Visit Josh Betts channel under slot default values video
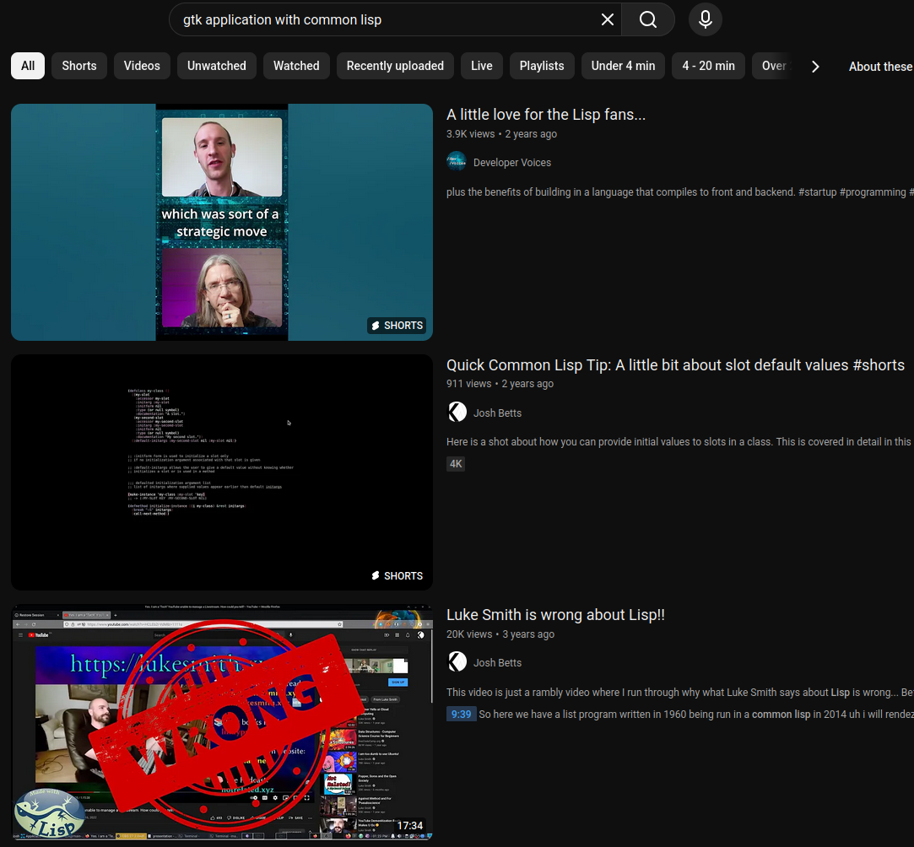The image size is (914, 847). pos(497,413)
